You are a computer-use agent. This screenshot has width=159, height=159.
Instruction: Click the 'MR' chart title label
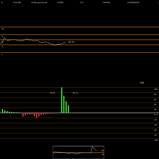pos(142,83)
